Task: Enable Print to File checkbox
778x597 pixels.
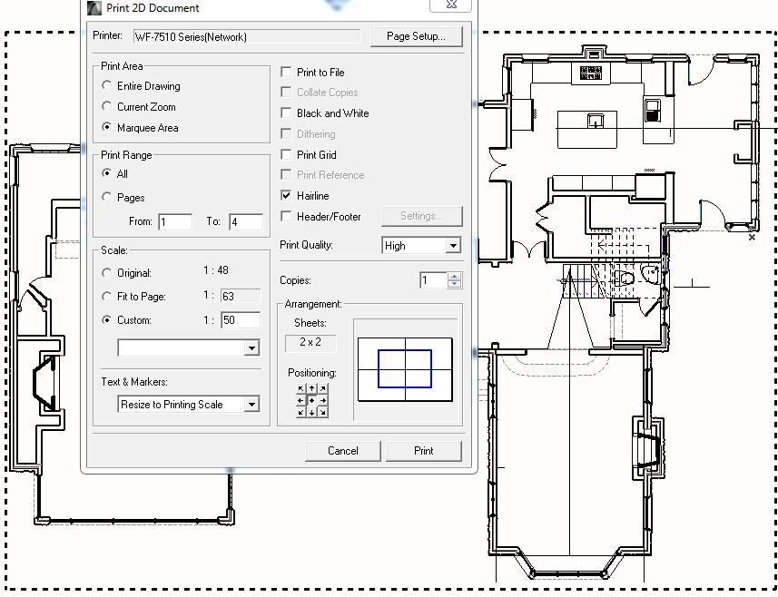Action: [286, 72]
